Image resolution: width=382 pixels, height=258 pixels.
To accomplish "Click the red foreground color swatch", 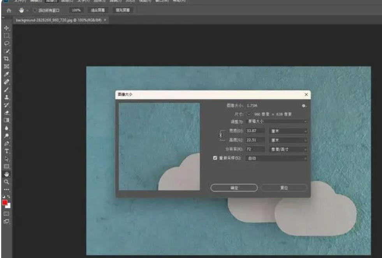I will pos(5,203).
